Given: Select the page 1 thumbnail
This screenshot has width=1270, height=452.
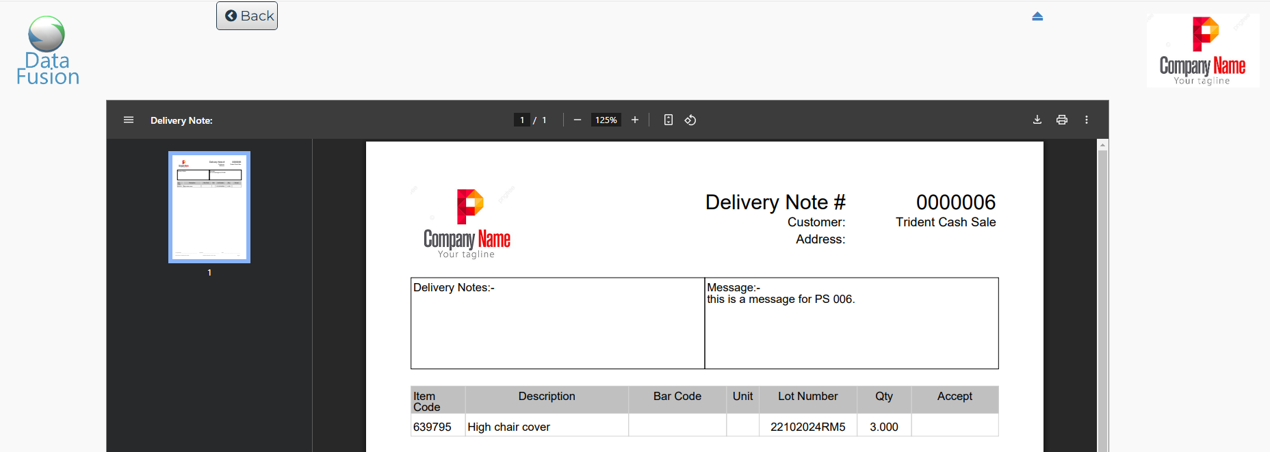Looking at the screenshot, I should pos(209,207).
